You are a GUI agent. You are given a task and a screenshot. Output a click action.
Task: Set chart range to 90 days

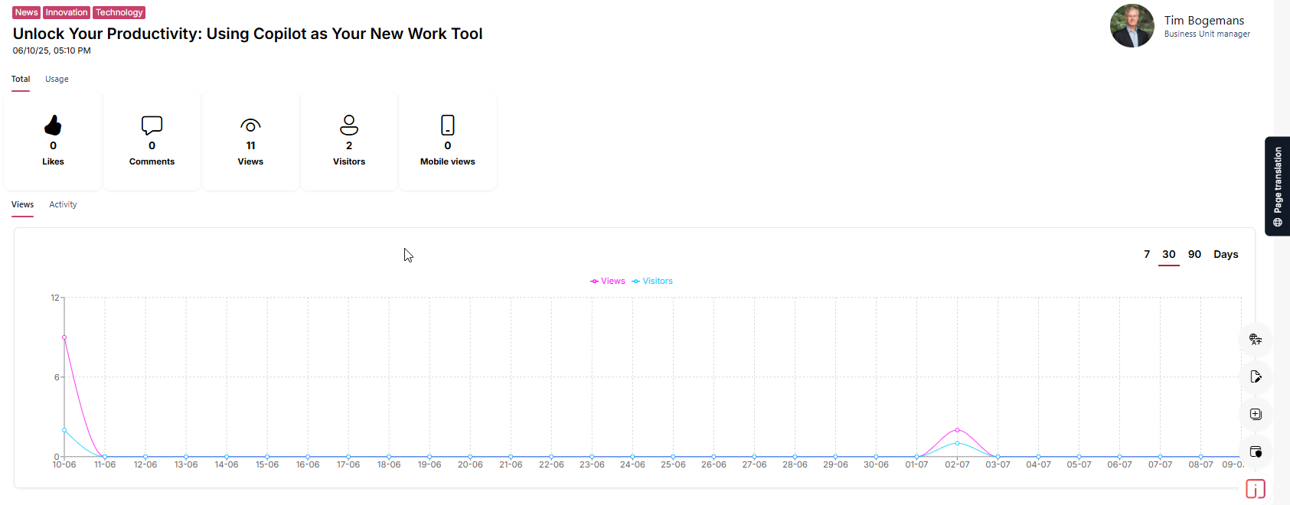click(x=1194, y=255)
